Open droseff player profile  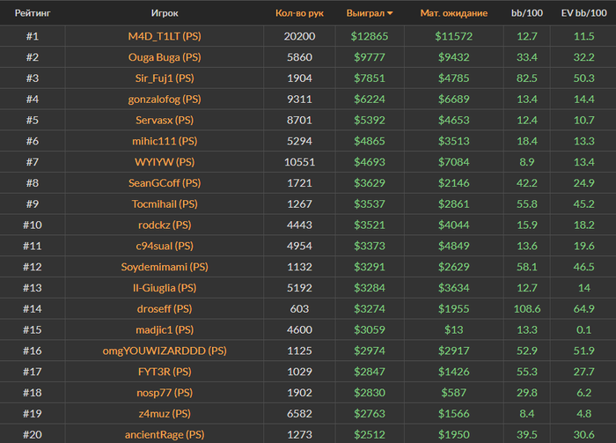tap(165, 309)
